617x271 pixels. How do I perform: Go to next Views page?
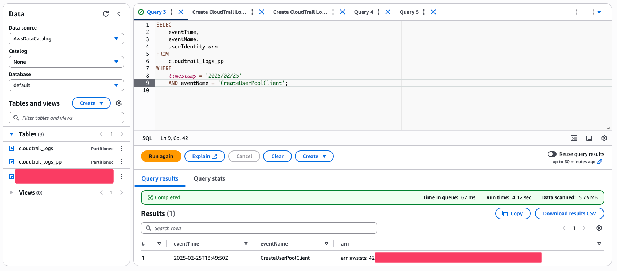(122, 192)
